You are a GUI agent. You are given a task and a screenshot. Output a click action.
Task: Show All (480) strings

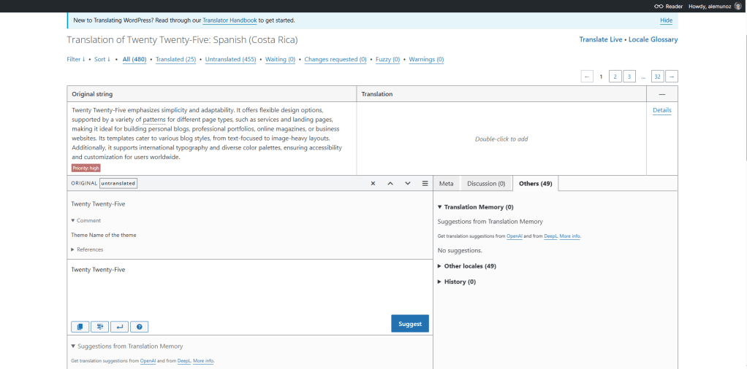click(134, 60)
